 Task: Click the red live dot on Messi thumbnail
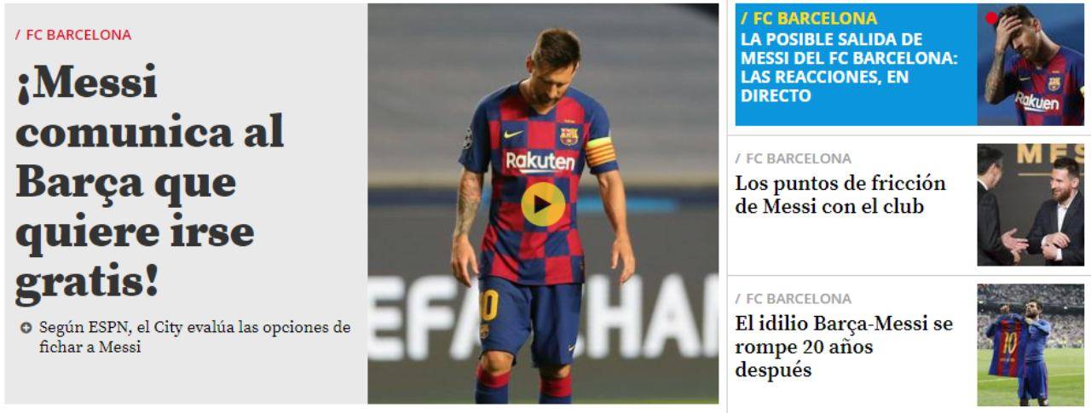point(991,17)
